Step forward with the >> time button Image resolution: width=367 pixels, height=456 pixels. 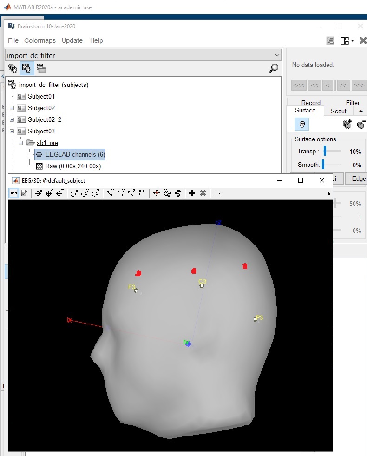(343, 85)
